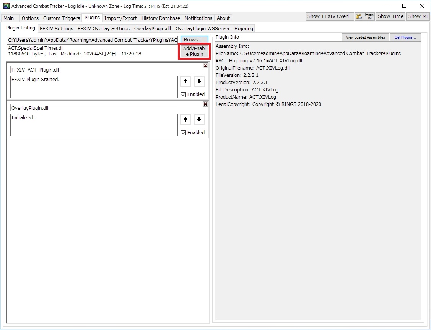Image resolution: width=431 pixels, height=330 pixels.
Task: Click the 'FFXIV Plugin Started.' status box
Action: 94,87
